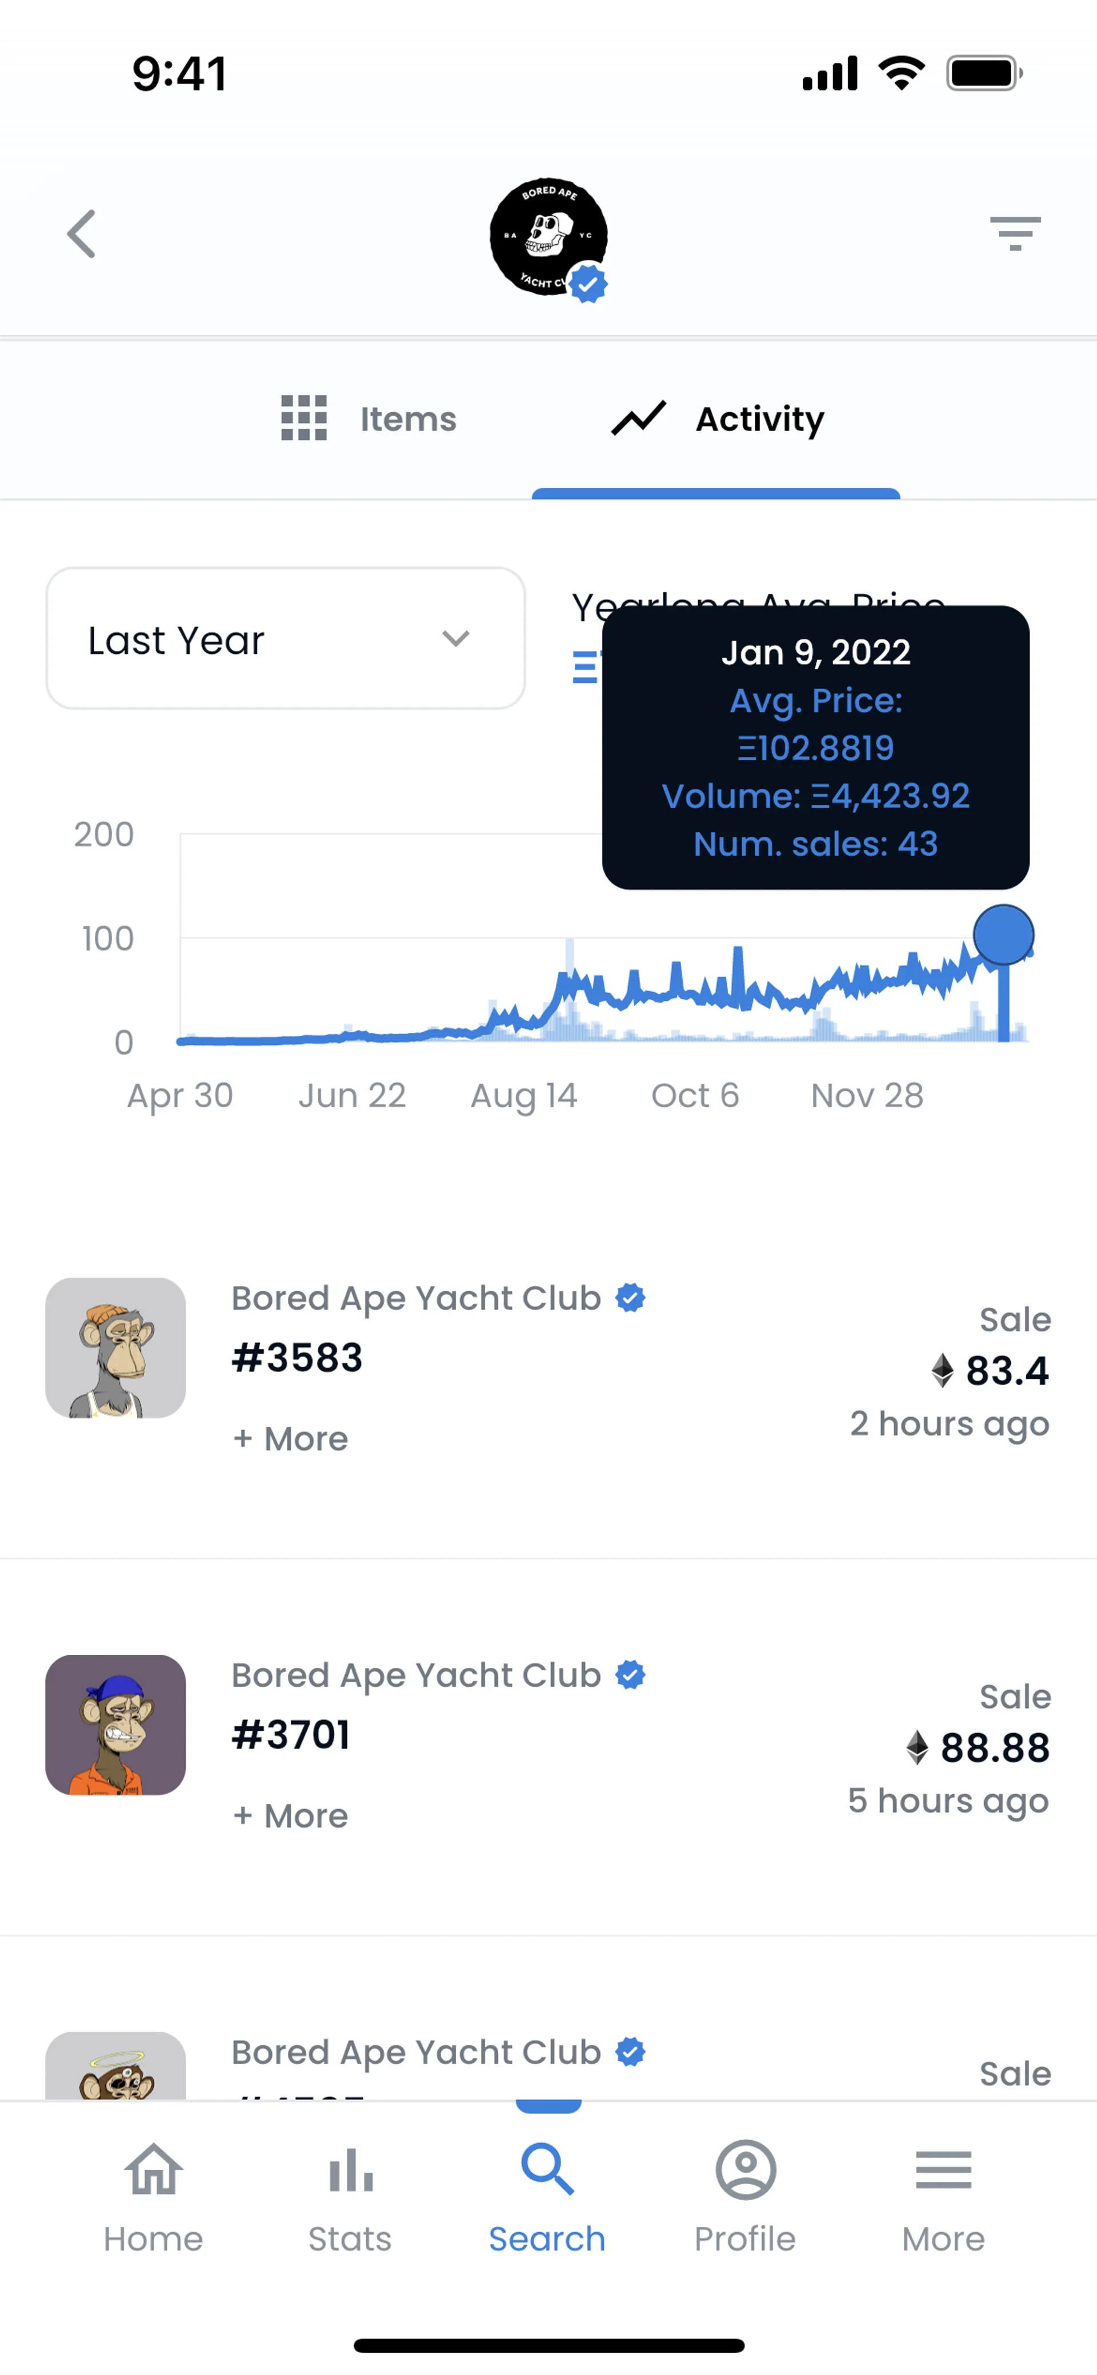Open the #3701 item title
Viewport: 1097px width, 2375px height.
point(291,1735)
